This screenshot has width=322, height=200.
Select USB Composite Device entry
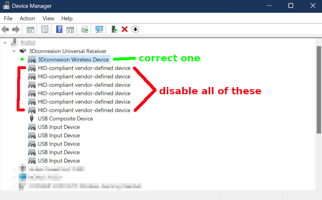pos(65,118)
